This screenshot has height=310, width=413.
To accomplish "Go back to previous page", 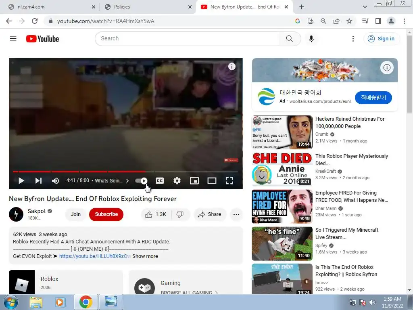I will (x=9, y=21).
